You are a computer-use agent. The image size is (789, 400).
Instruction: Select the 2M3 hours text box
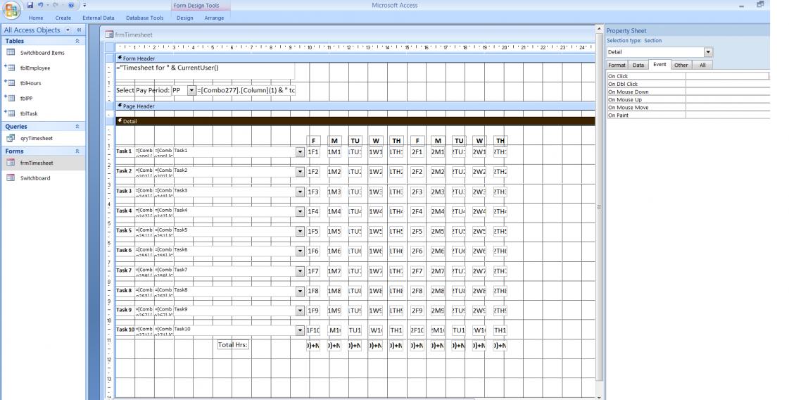pos(438,192)
